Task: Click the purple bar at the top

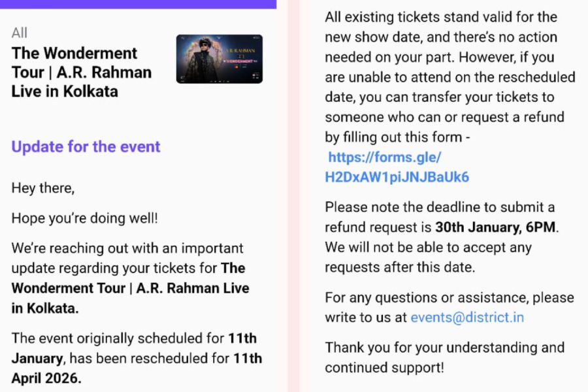Action: (x=138, y=4)
